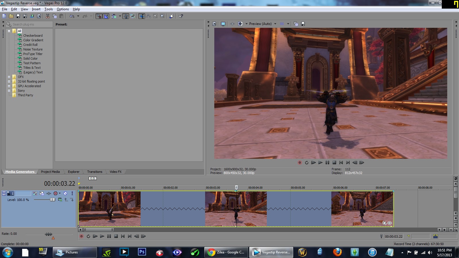Click the Redo arrow icon
Viewport: 459px width, 258px height.
(x=85, y=16)
